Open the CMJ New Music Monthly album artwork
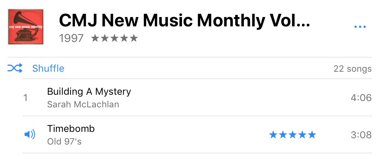Screen dimensions: 381x159 coord(26,27)
